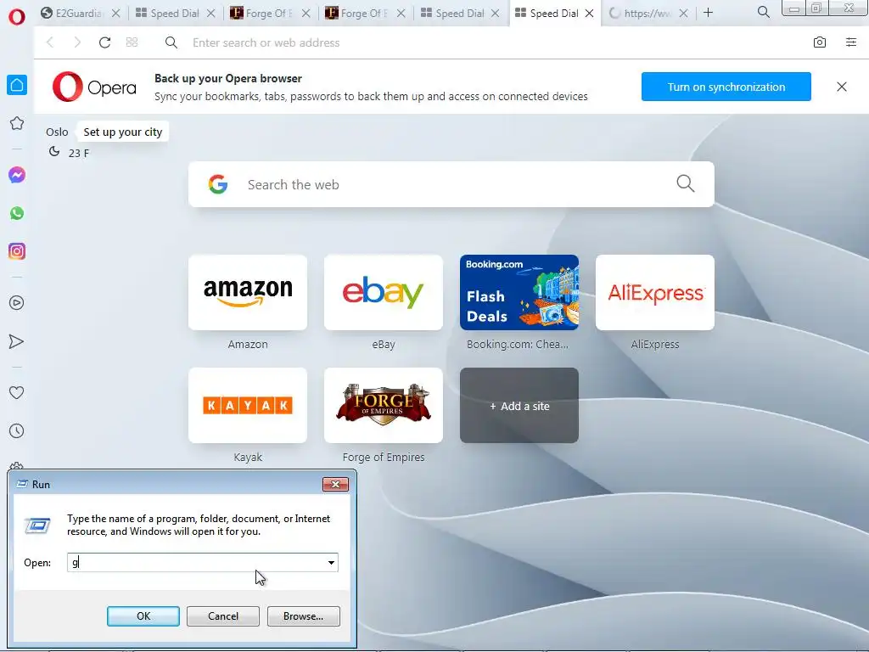Viewport: 869px width, 652px height.
Task: Open the Opera main menu logo
Action: click(17, 17)
